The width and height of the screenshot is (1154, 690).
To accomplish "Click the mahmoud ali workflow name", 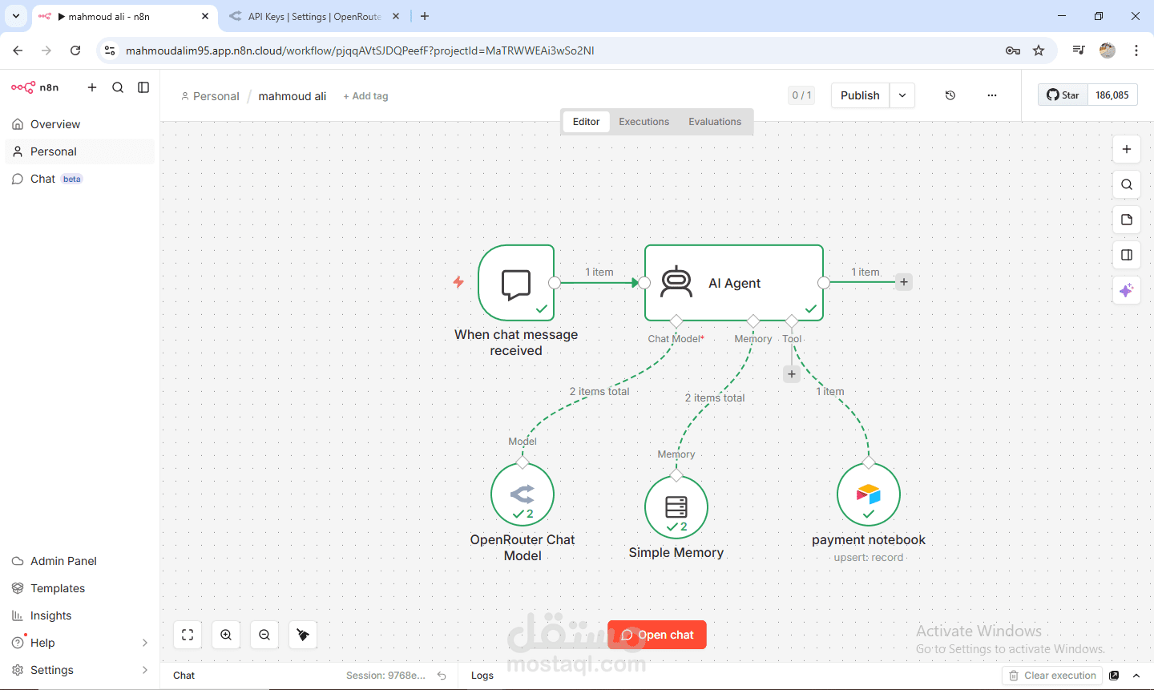I will (293, 96).
